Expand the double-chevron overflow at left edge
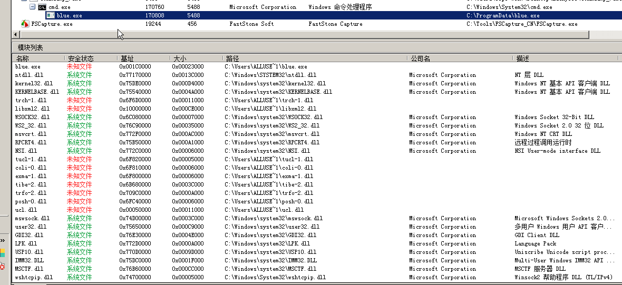Screen dimensions: 622x285 2,241
